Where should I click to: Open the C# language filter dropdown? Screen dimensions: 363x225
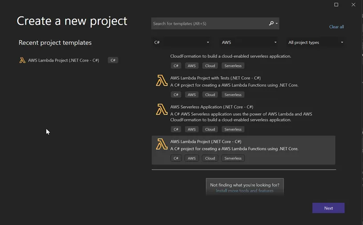pyautogui.click(x=181, y=42)
